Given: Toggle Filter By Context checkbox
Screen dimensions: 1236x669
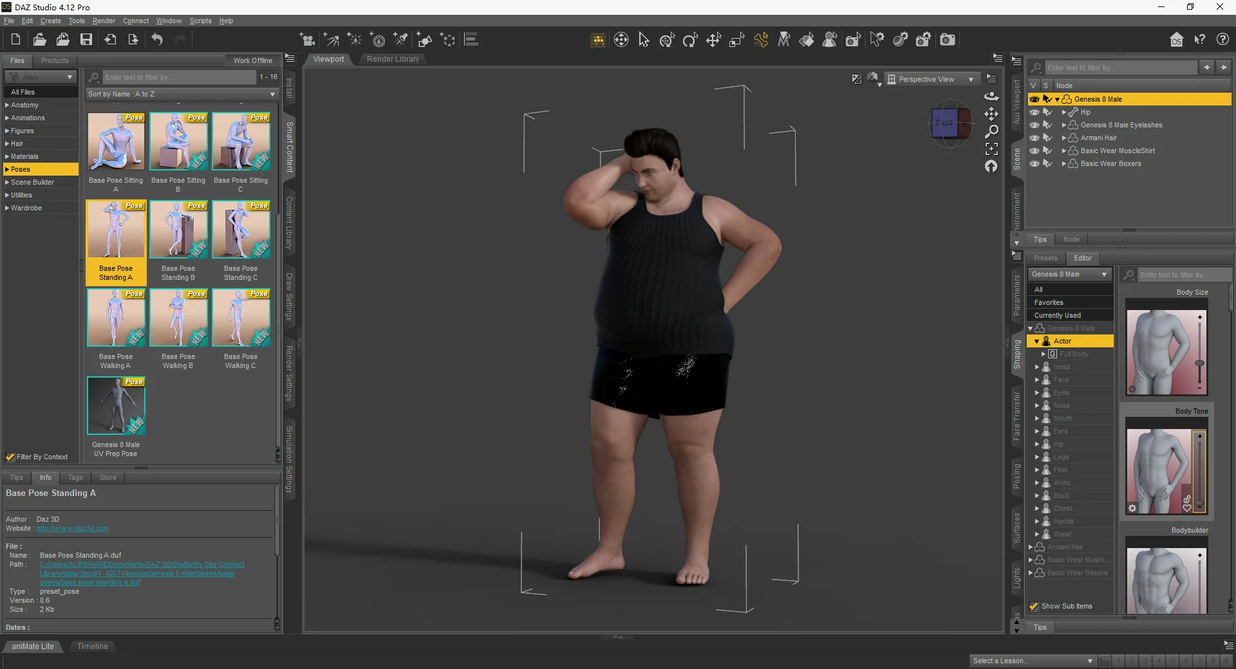Looking at the screenshot, I should click(x=10, y=457).
